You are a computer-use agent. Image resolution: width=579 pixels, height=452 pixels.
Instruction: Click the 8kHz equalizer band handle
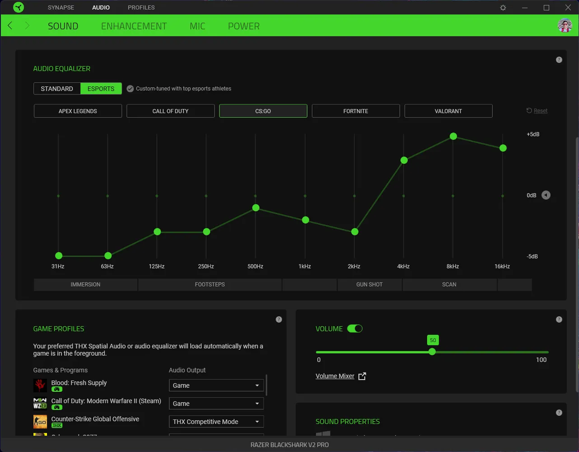tap(453, 136)
